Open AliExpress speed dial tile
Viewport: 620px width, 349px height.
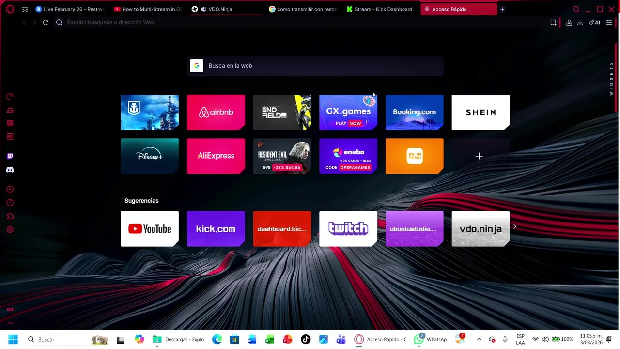coord(216,156)
